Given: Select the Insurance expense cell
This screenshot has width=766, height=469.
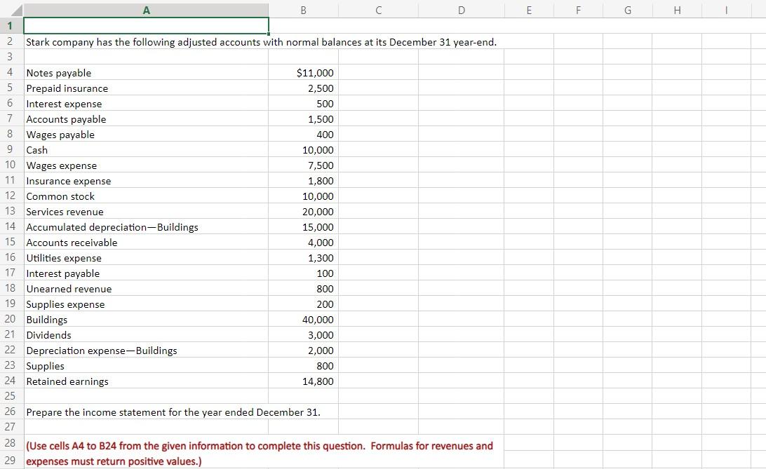Looking at the screenshot, I should point(146,181).
